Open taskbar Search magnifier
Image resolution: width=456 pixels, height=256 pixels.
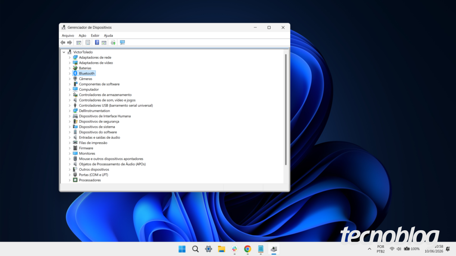(195, 249)
